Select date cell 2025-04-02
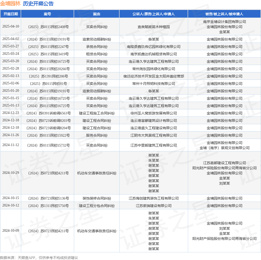This screenshot has width=261, height=260. click(x=11, y=39)
